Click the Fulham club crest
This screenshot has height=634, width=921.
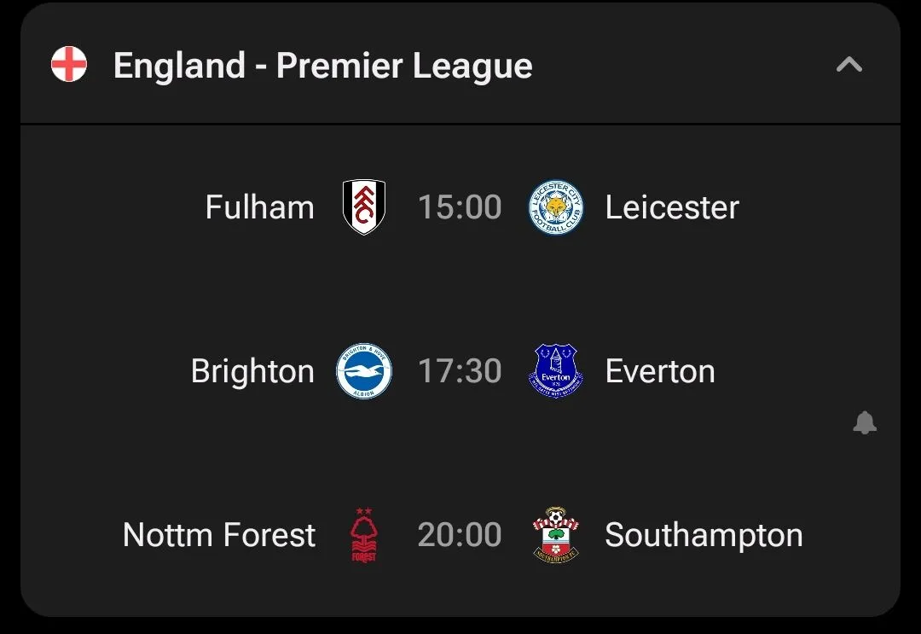point(364,207)
